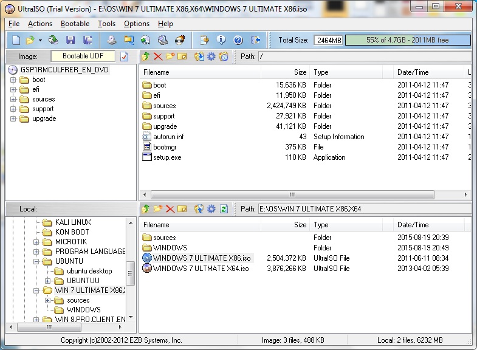Burn CD/DVD image with the flame disc icon
477x350 pixels.
click(x=180, y=40)
